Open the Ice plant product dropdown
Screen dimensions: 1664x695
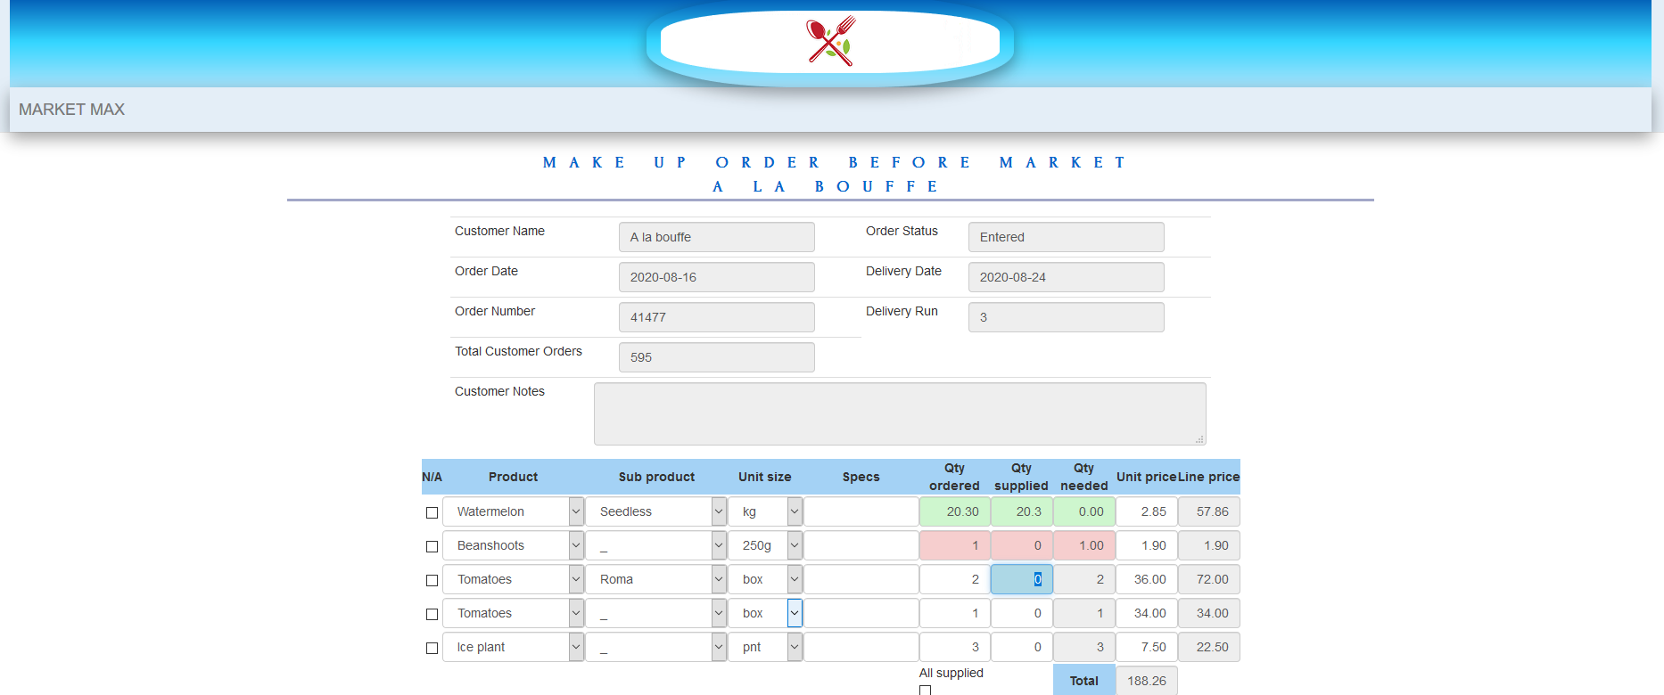pyautogui.click(x=513, y=647)
